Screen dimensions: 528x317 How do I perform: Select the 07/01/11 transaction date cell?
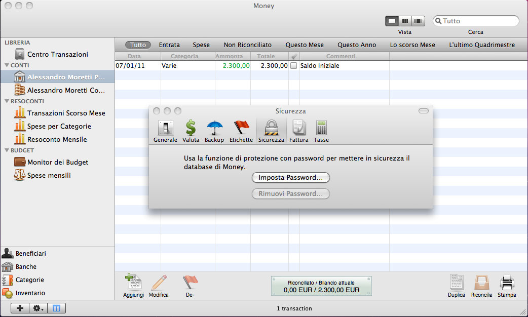[138, 66]
